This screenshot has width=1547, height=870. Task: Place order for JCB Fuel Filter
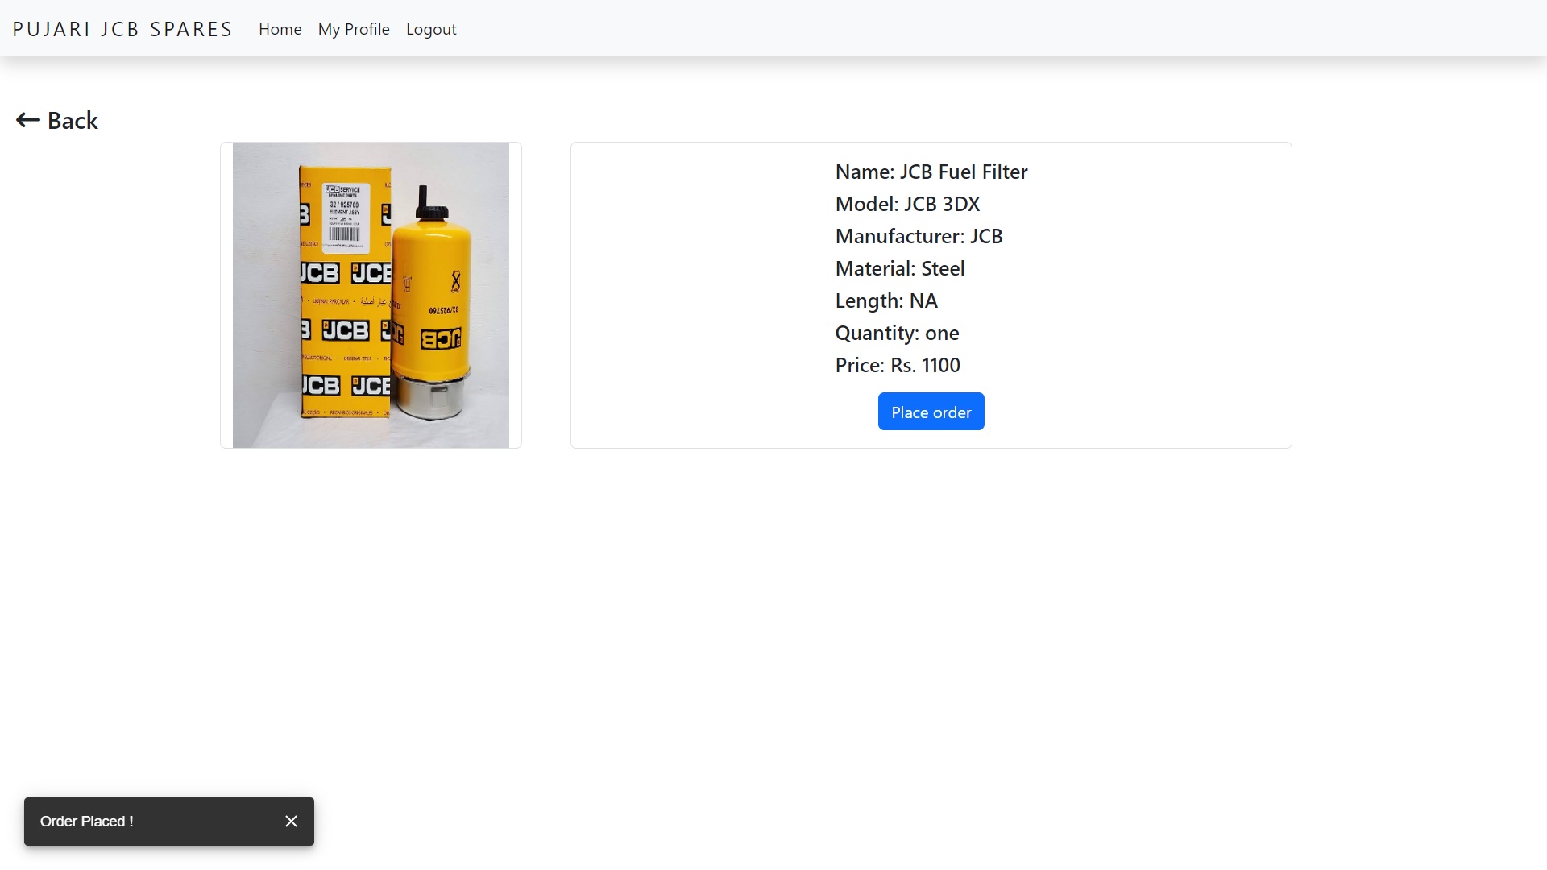(x=931, y=412)
